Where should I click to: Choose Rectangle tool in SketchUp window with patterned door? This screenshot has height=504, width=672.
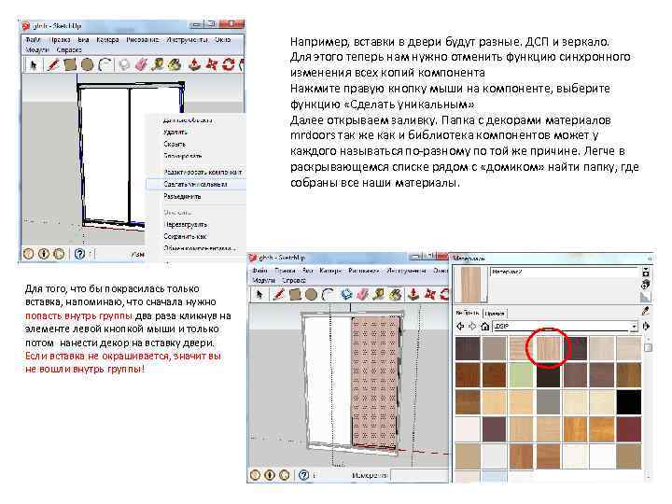(295, 295)
